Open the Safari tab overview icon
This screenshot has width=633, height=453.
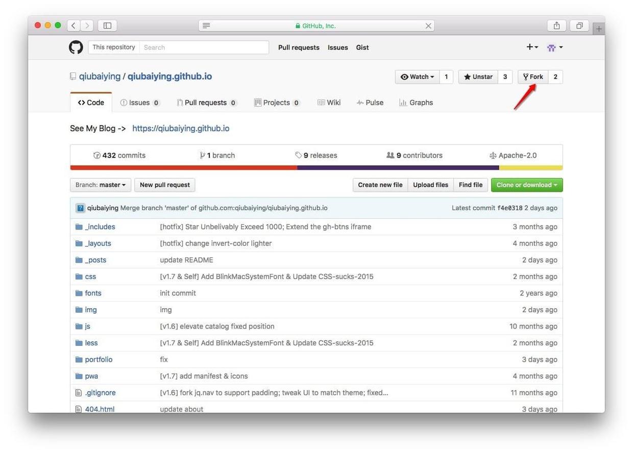[579, 26]
